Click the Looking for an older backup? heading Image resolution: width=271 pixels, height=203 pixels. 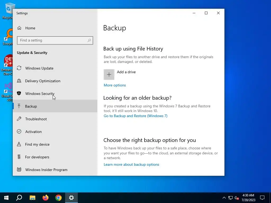tap(137, 98)
